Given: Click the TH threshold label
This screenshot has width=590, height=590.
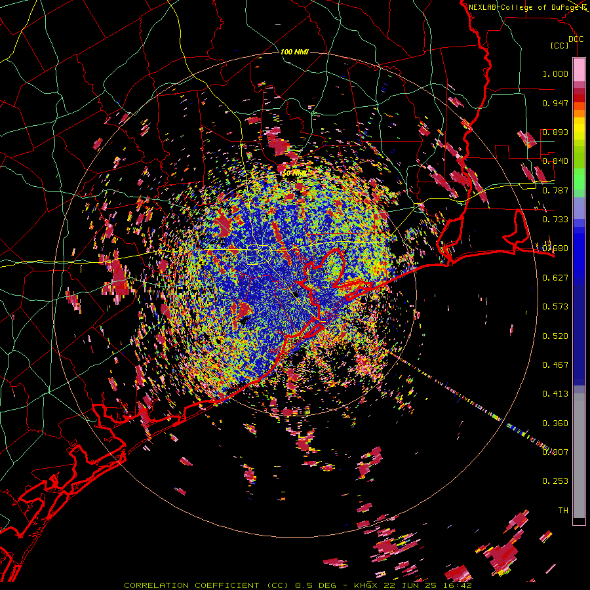Looking at the screenshot, I should [x=563, y=511].
